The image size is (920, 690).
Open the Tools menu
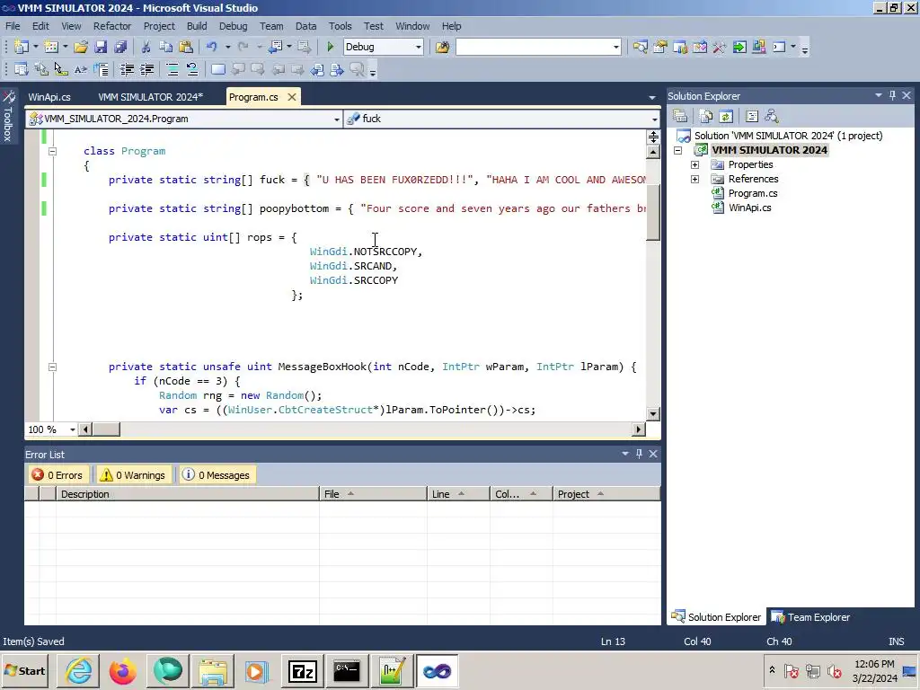340,26
